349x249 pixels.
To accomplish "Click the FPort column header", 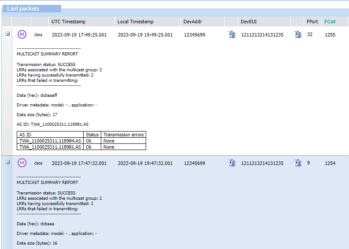I will tap(312, 22).
